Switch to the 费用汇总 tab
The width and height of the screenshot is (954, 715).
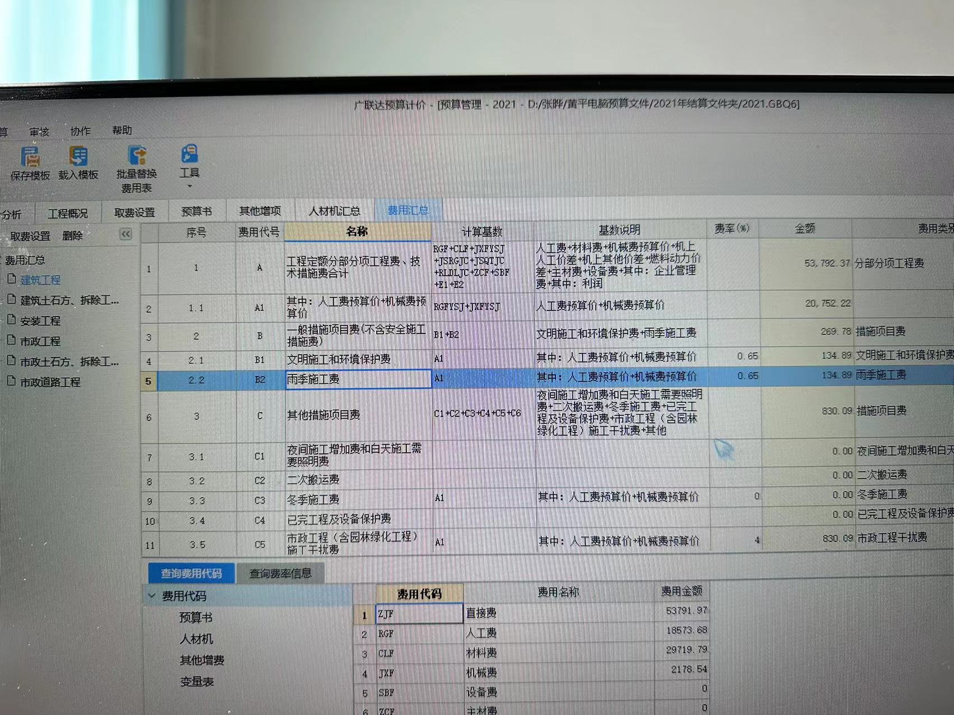408,210
